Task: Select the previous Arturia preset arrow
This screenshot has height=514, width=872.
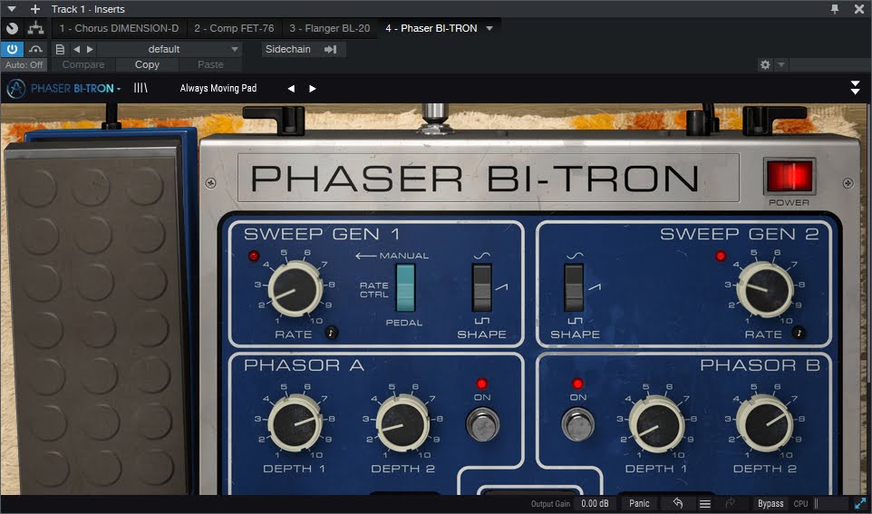Action: tap(290, 89)
